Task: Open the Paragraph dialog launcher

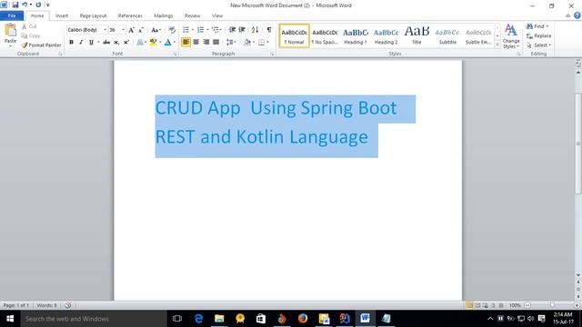Action: [272, 54]
